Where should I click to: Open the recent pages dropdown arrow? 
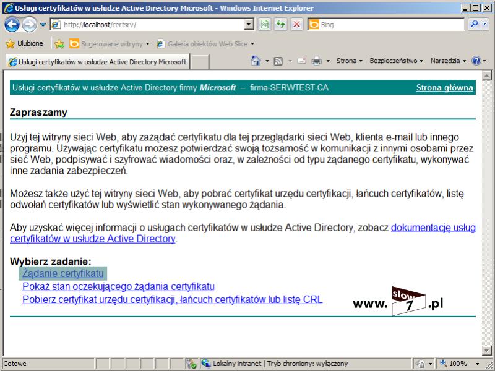point(43,25)
